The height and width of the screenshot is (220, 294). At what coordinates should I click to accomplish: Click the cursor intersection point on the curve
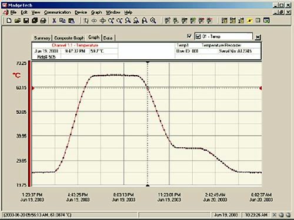coord(148,89)
